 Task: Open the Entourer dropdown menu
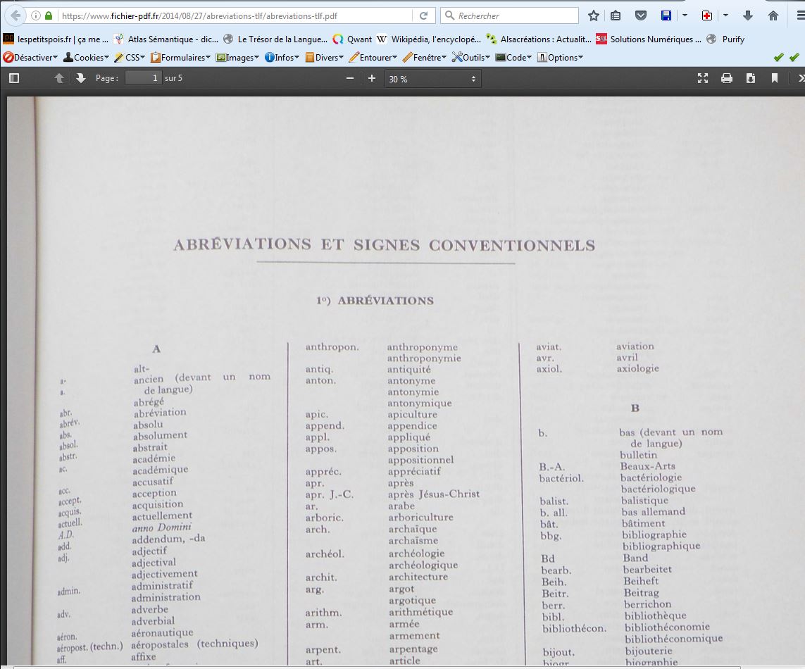373,58
